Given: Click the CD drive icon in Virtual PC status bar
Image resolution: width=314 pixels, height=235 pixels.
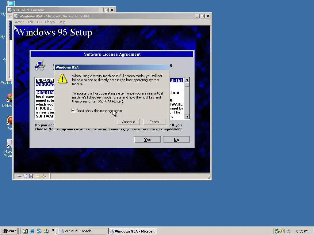Looking at the screenshot, I should point(25,176).
